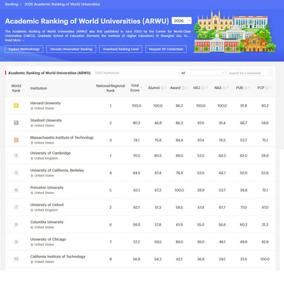The image size is (284, 289).
Task: Click bronze rank 3 badge
Action: pos(16,140)
